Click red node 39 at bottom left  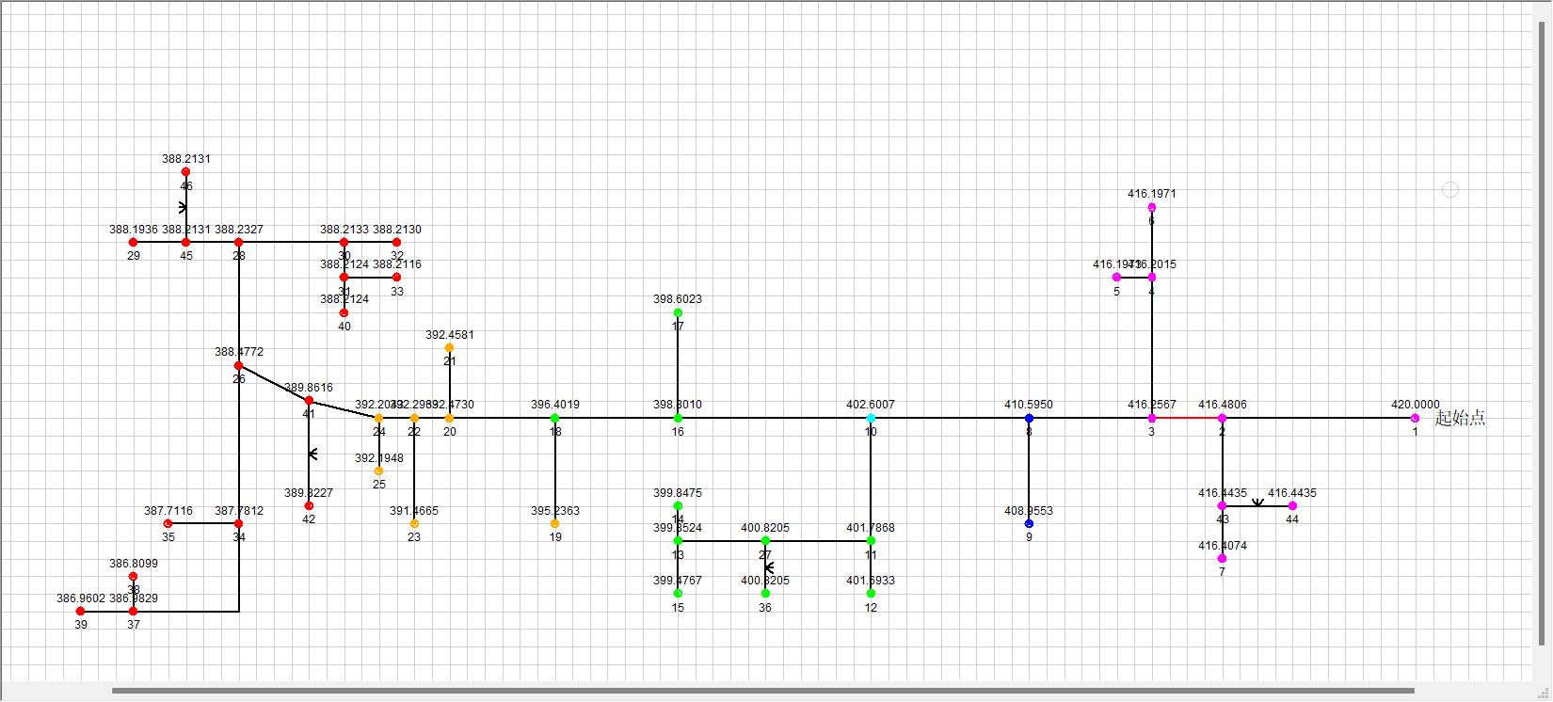[80, 612]
